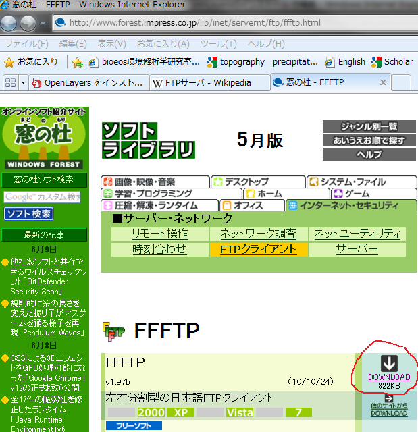
Task: Select the インターネット・セキュリティ category tab
Action: pos(351,205)
